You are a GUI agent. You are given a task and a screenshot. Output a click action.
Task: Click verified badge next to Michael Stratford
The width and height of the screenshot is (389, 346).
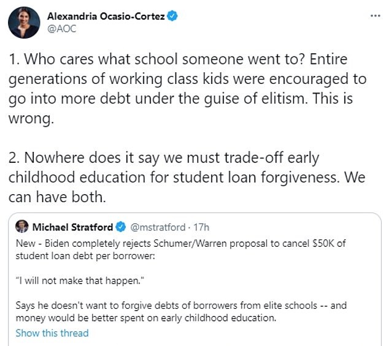121,227
